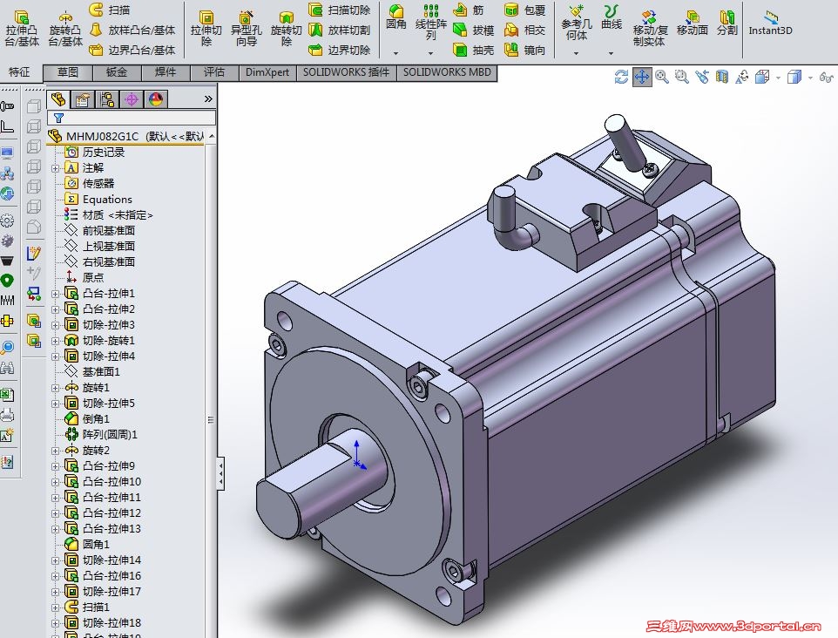Click the section view icon
The height and width of the screenshot is (638, 838).
pyautogui.click(x=722, y=78)
